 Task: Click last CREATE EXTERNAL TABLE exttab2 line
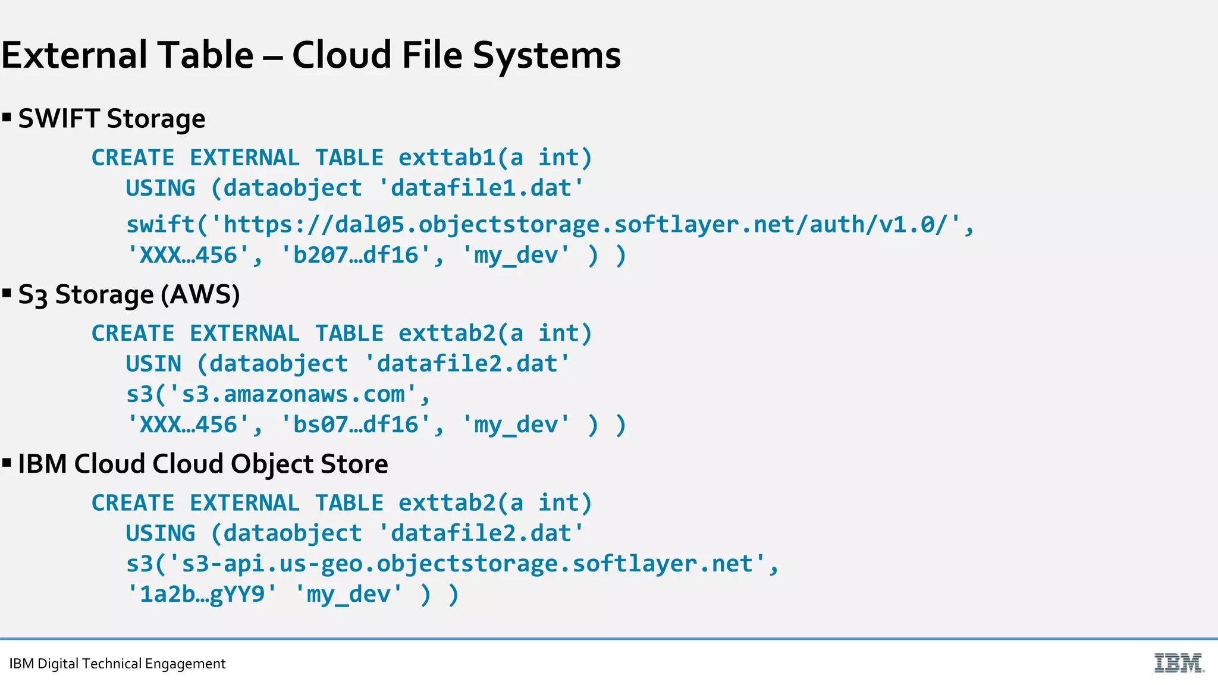click(342, 503)
